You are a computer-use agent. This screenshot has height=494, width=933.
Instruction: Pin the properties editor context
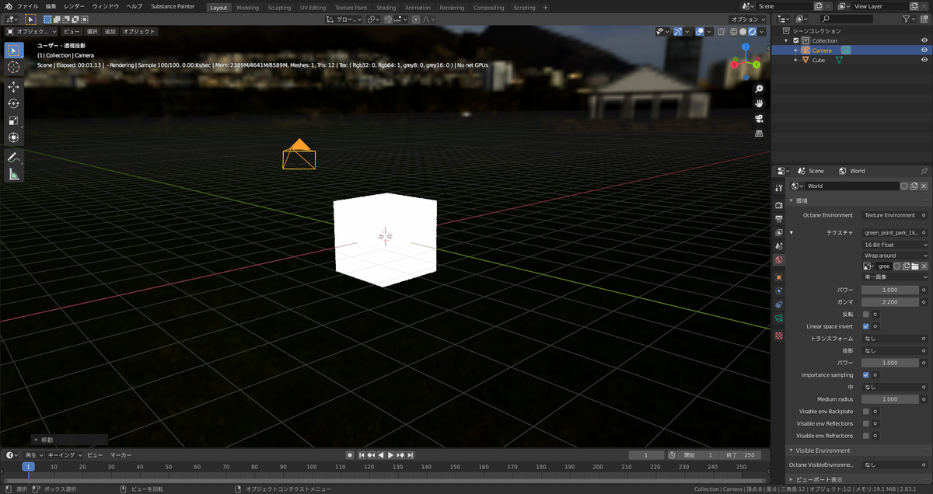924,171
